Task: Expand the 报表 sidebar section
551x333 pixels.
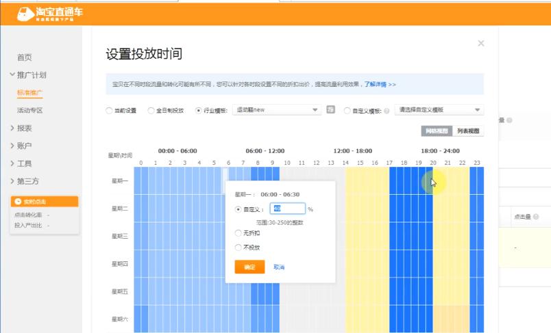Action: (12, 128)
